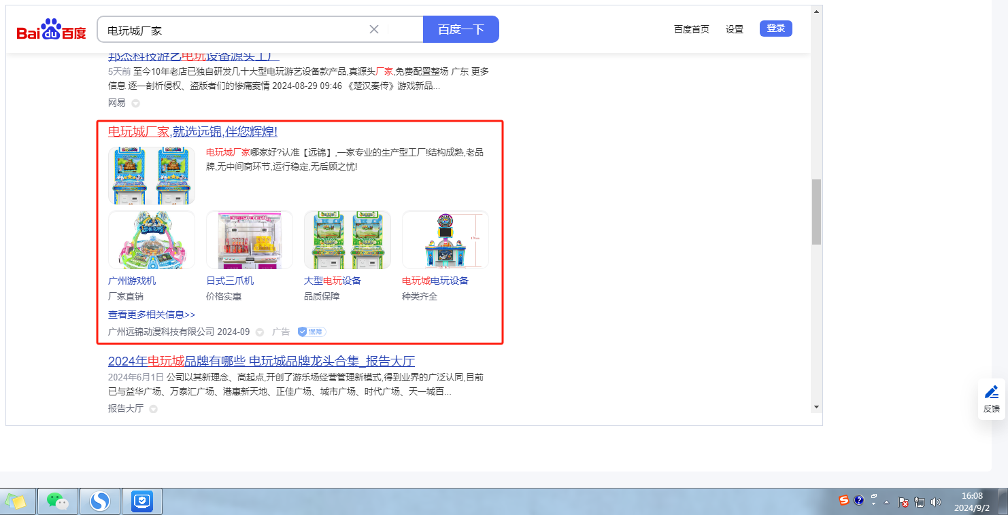
Task: Click 广州远锦动漫科技有限公司 advertiser name
Action: pos(161,332)
